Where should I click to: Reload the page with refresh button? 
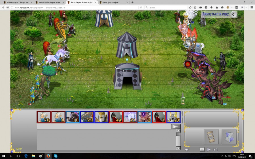pyautogui.click(x=141, y=7)
